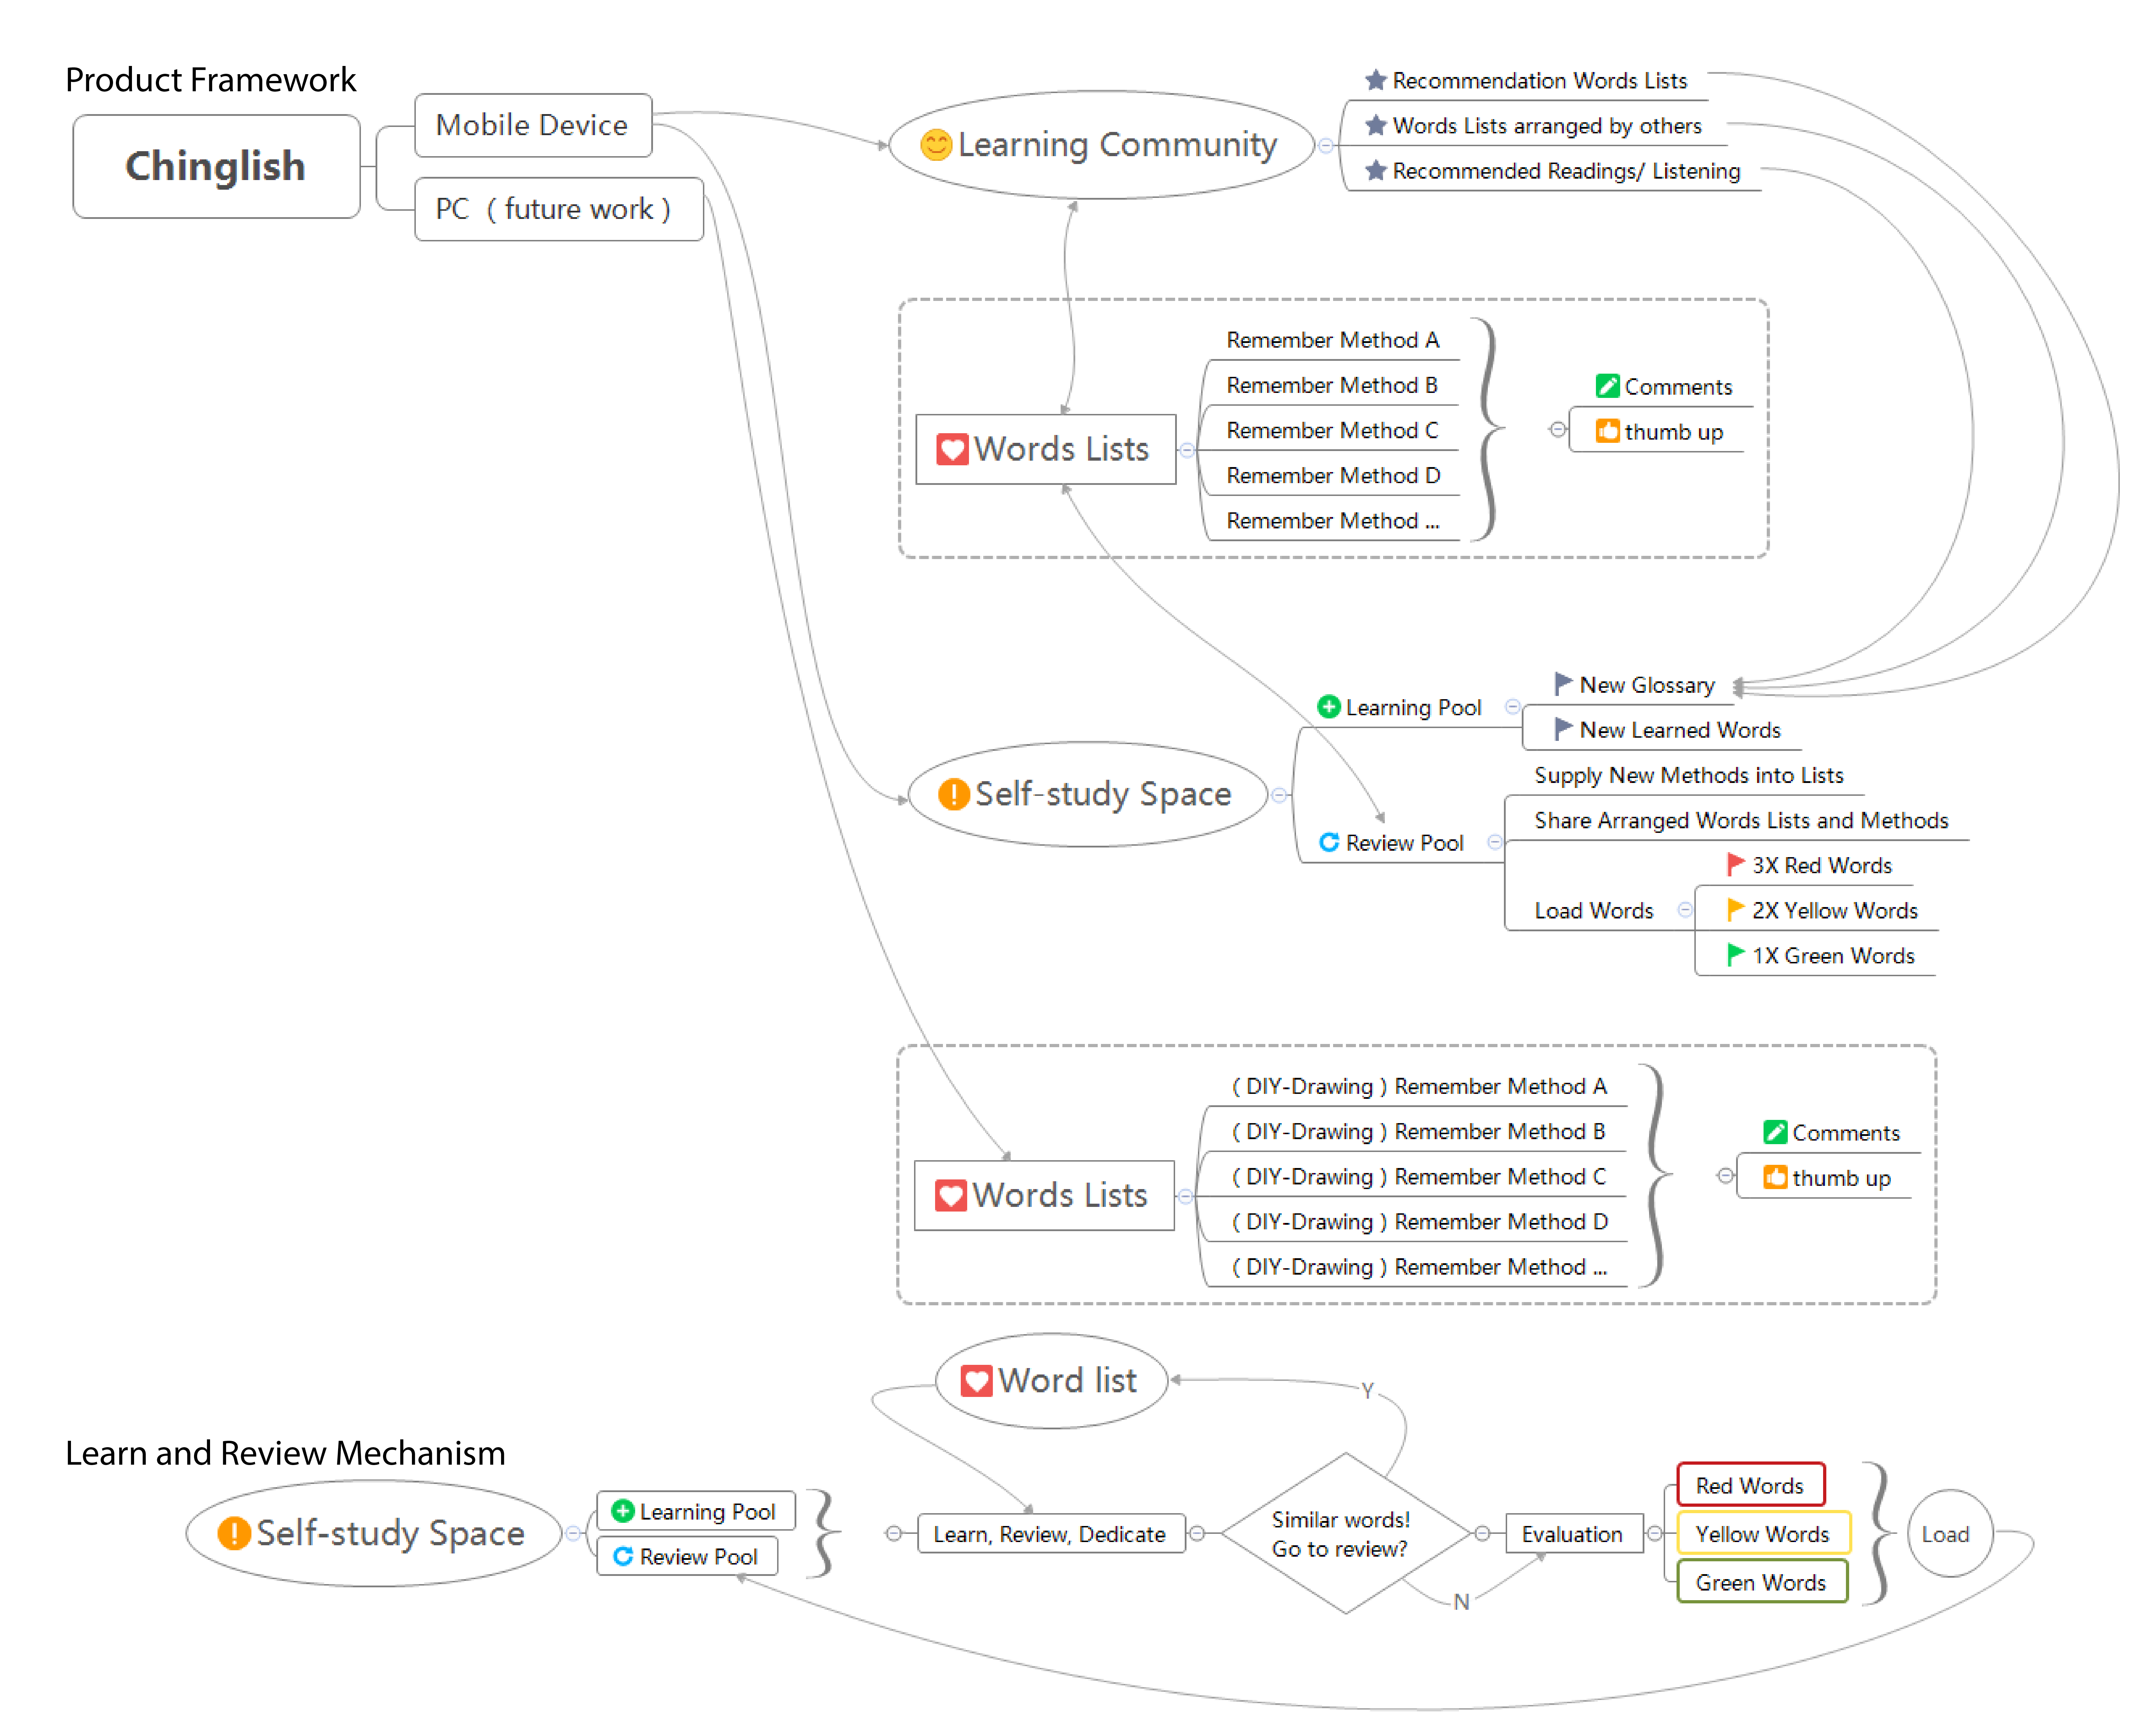This screenshot has height=1736, width=2143.
Task: Click the green plus icon on the Learning Pool node linked to New Glossary
Action: [x=1329, y=707]
